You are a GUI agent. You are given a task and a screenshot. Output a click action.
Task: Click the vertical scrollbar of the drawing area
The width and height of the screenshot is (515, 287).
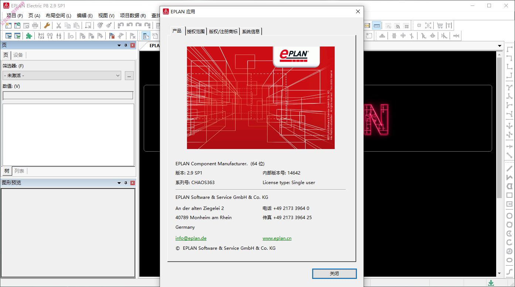499,163
